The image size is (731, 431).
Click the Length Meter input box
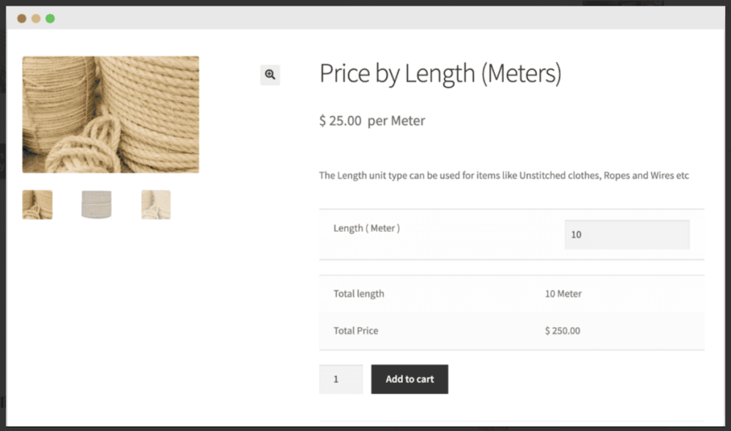coord(626,234)
